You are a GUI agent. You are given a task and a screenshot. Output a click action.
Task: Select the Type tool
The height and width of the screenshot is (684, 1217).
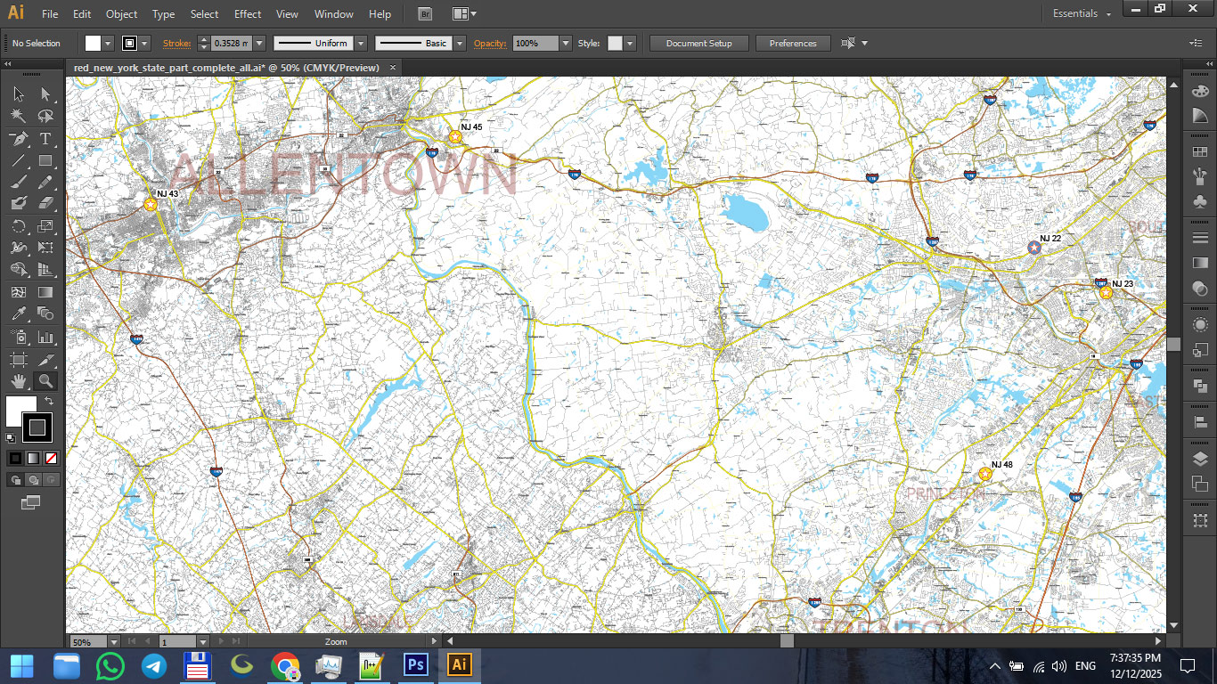45,139
